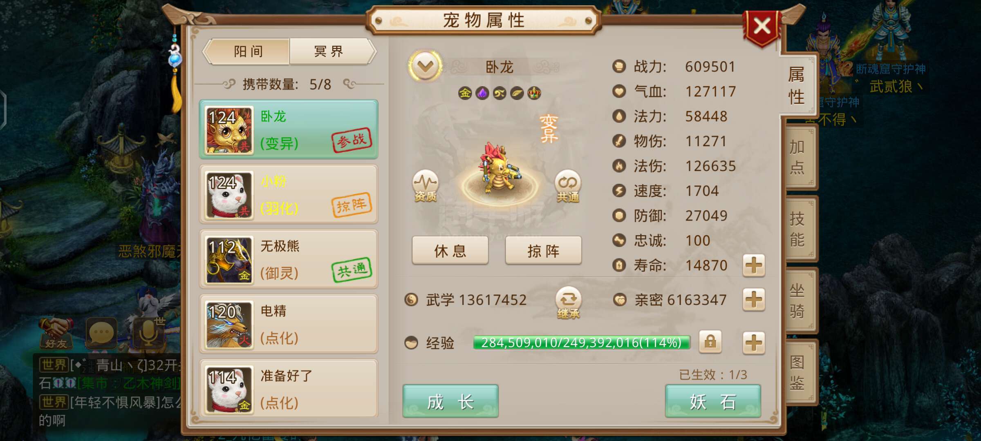Click the 休息 rest button
Viewport: 981px width, 441px height.
(450, 250)
